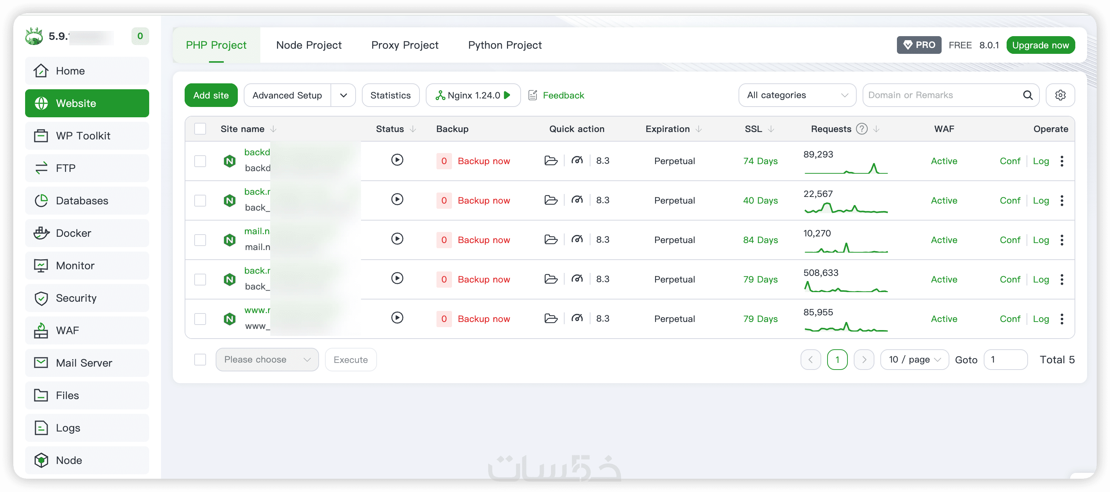The width and height of the screenshot is (1110, 492).
Task: Click the Requests help question mark icon
Action: (x=862, y=129)
